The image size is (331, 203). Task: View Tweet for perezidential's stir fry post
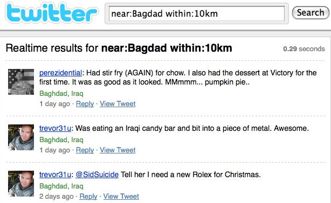(x=118, y=104)
